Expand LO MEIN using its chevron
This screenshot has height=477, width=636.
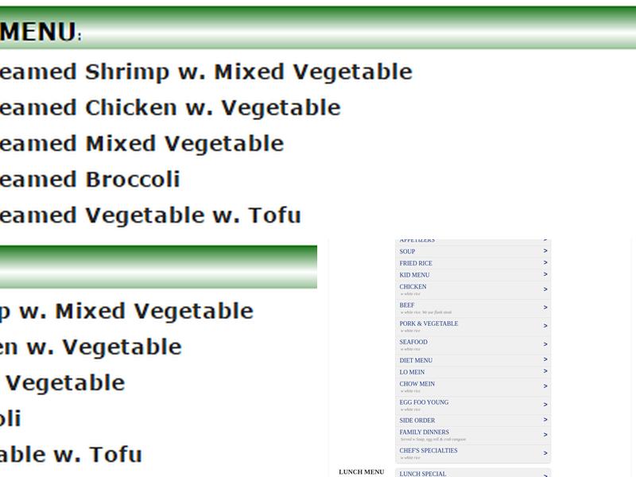(x=545, y=371)
